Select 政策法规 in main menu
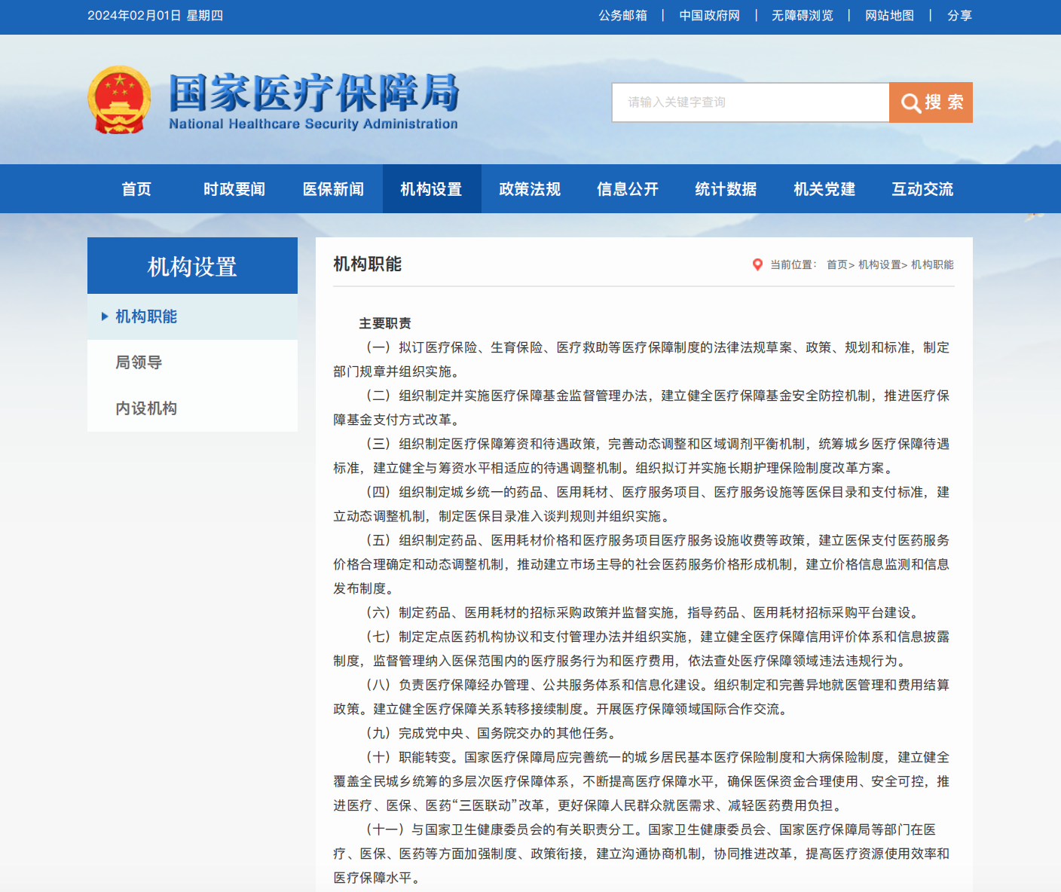 click(x=530, y=189)
